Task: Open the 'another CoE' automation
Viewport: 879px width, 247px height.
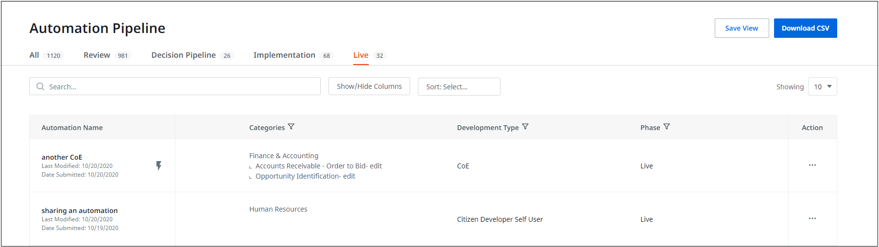Action: pyautogui.click(x=62, y=157)
